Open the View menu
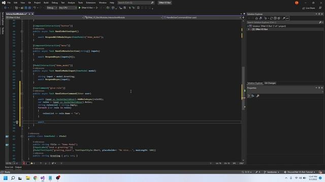The width and height of the screenshot is (325, 182). pyautogui.click(x=22, y=3)
